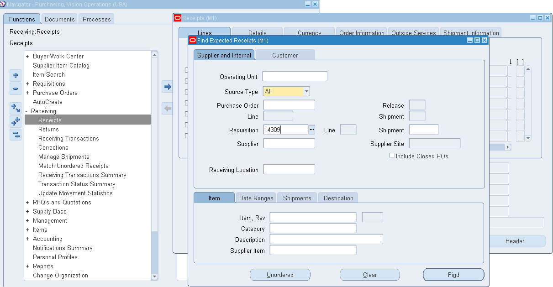The width and height of the screenshot is (553, 287).
Task: Click the Clear button
Action: point(369,275)
